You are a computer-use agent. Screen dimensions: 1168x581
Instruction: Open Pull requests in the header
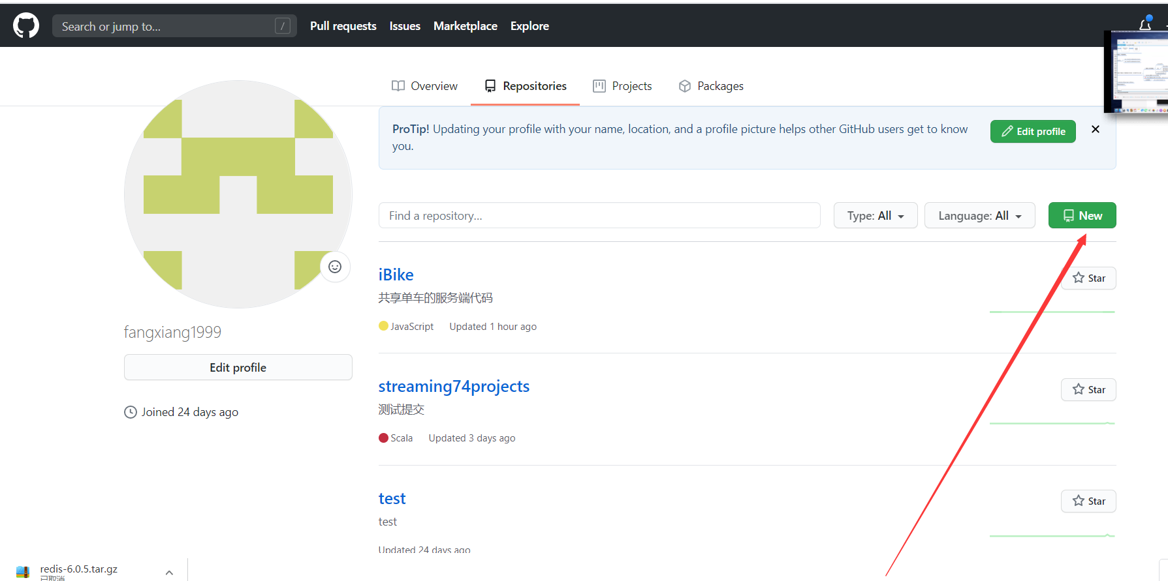click(343, 26)
